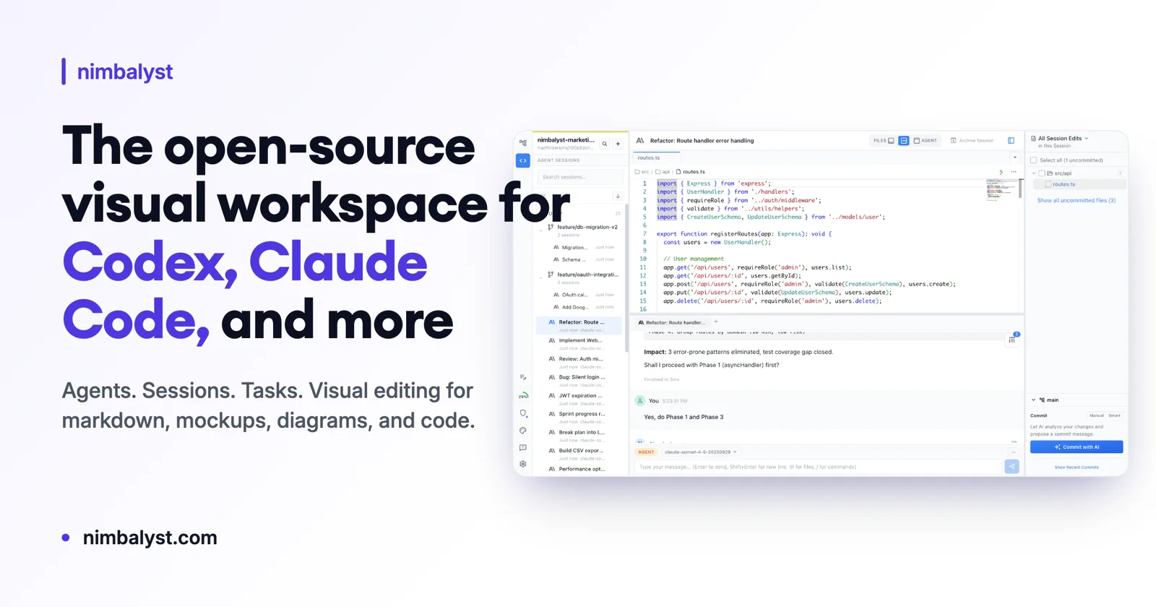Click the search icon beside workspace name
This screenshot has width=1156, height=607.
(x=605, y=144)
